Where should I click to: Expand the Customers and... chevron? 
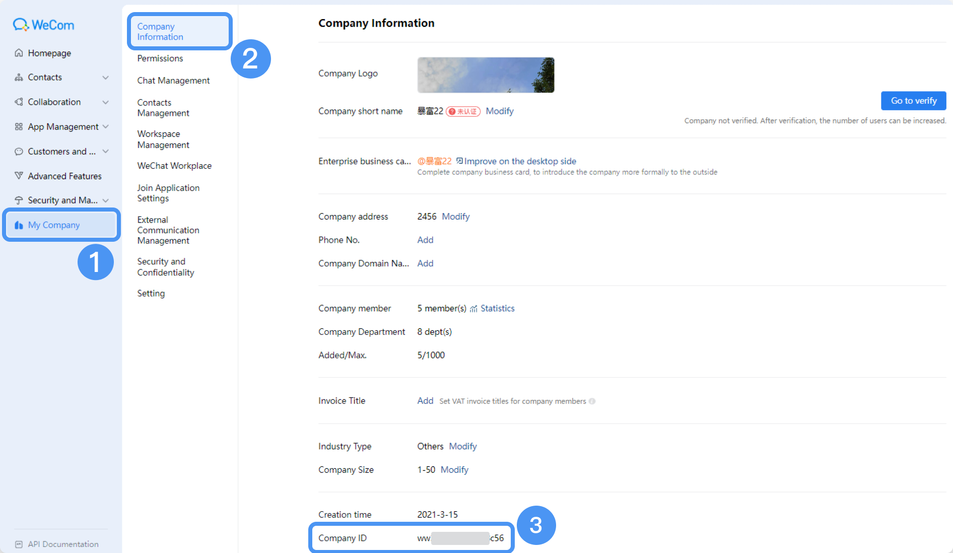[106, 151]
